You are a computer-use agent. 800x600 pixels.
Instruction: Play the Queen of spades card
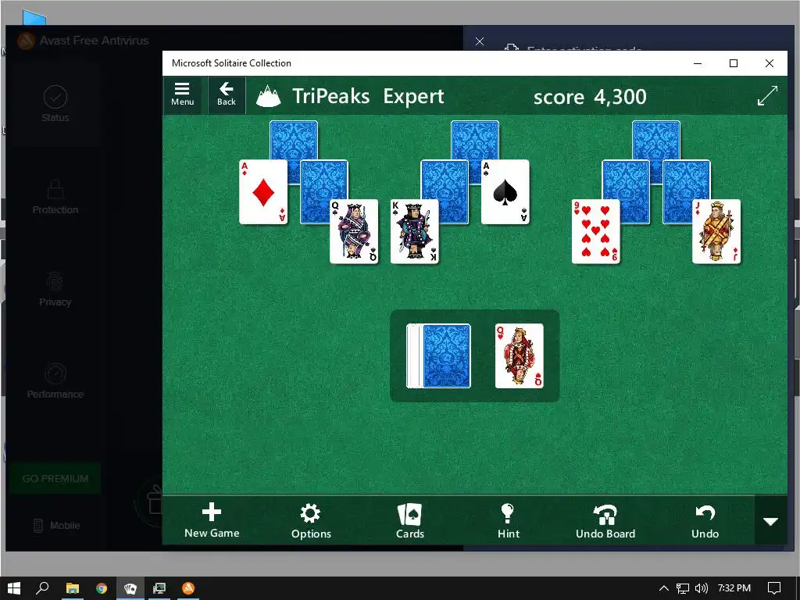pos(354,231)
